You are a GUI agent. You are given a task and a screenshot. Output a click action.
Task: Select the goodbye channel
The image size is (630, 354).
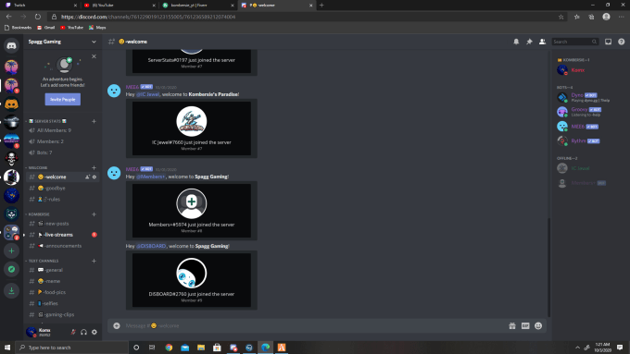(62, 188)
